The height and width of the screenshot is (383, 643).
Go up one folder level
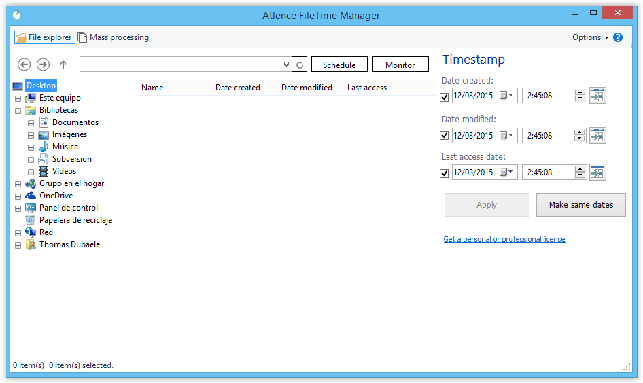tap(63, 65)
